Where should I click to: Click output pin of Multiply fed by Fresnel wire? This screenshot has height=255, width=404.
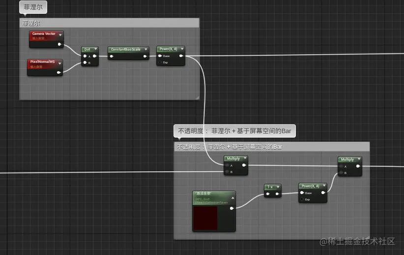tap(244, 166)
